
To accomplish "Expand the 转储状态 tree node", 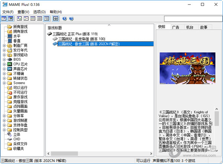I will tap(4, 78).
